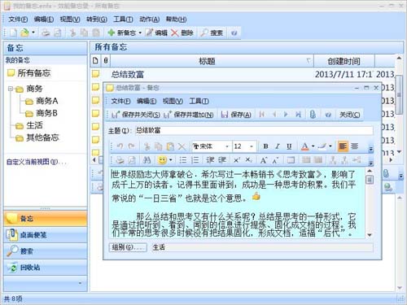Open the font color picker dropdown arrow

pos(313,146)
